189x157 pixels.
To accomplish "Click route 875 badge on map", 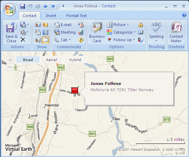I will point(167,120).
